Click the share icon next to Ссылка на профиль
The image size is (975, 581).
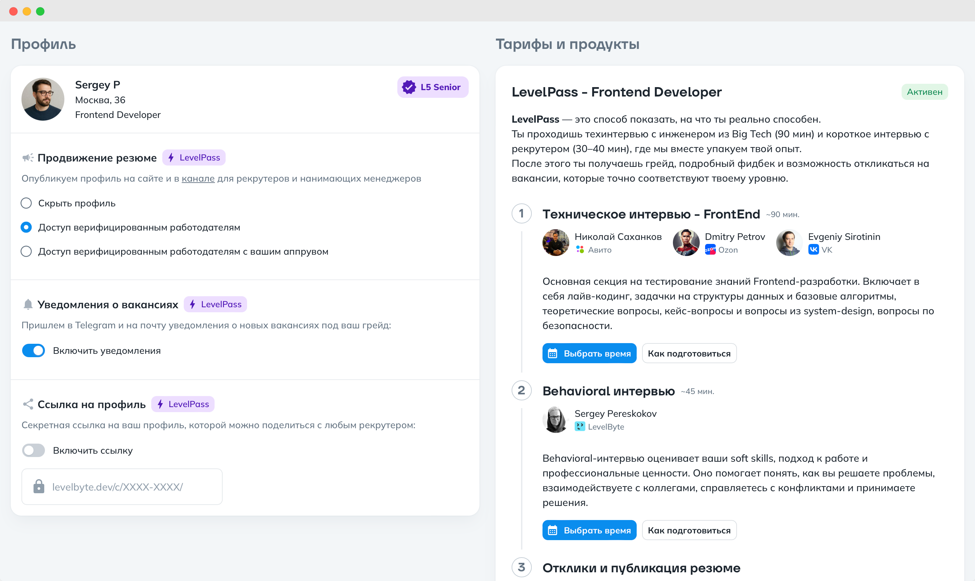coord(28,404)
